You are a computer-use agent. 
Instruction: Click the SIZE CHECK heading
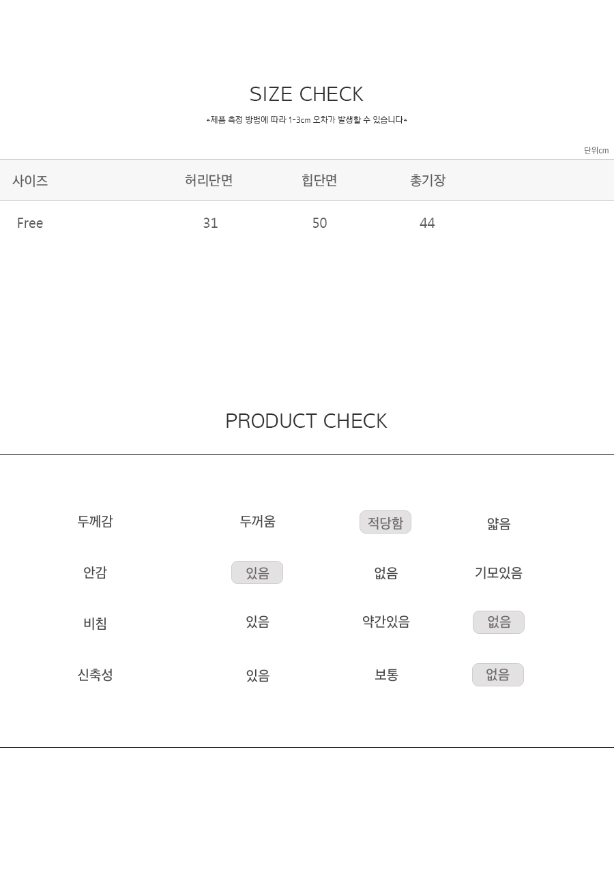pos(306,94)
